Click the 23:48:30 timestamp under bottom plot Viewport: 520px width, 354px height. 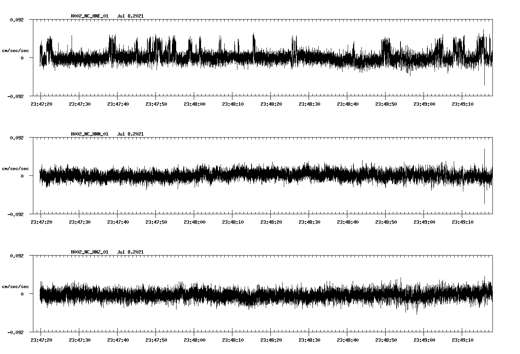point(310,339)
